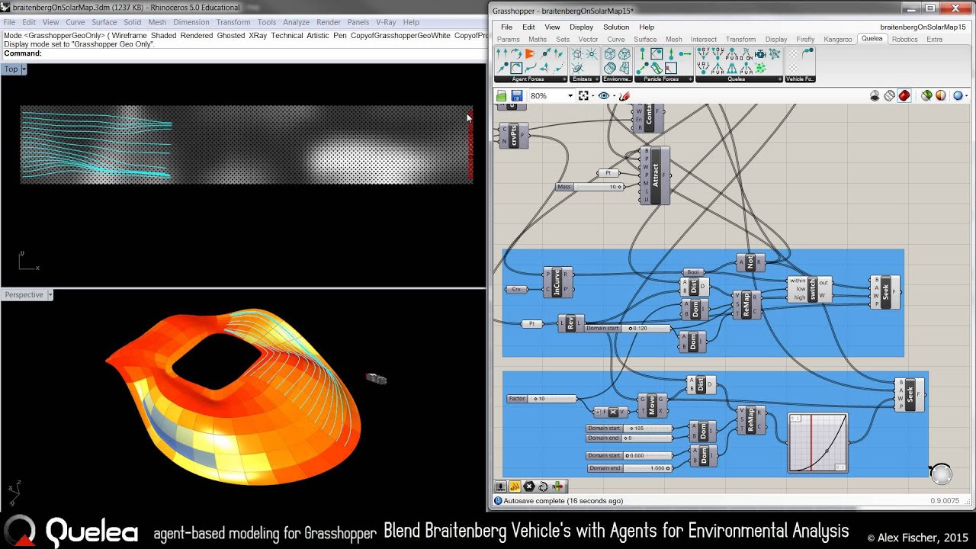The height and width of the screenshot is (549, 976).
Task: Toggle the red-green arrows widget icon at canvas bottom
Action: click(x=557, y=486)
